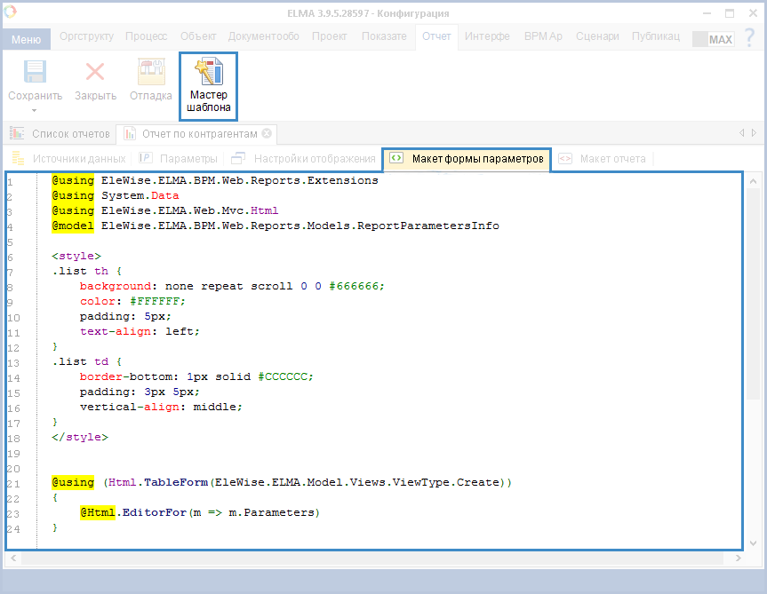Click the Макет формы параметров code icon

[x=396, y=158]
